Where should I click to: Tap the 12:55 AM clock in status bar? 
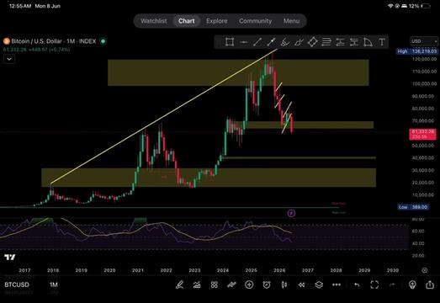(x=20, y=6)
